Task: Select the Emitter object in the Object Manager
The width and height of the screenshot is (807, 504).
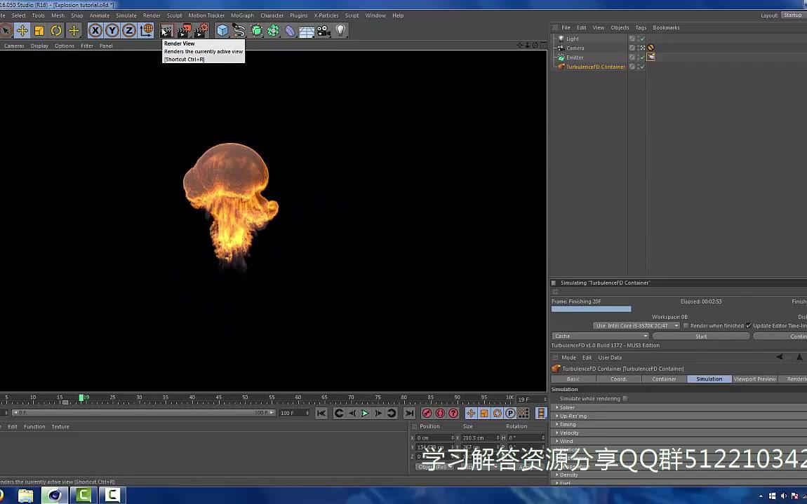Action: tap(575, 57)
